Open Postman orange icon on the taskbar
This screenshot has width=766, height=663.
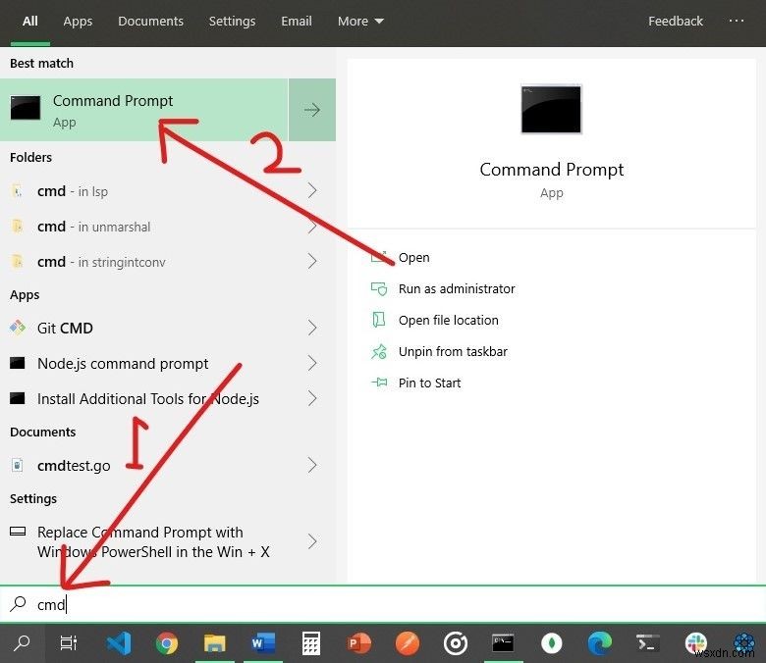click(x=407, y=643)
